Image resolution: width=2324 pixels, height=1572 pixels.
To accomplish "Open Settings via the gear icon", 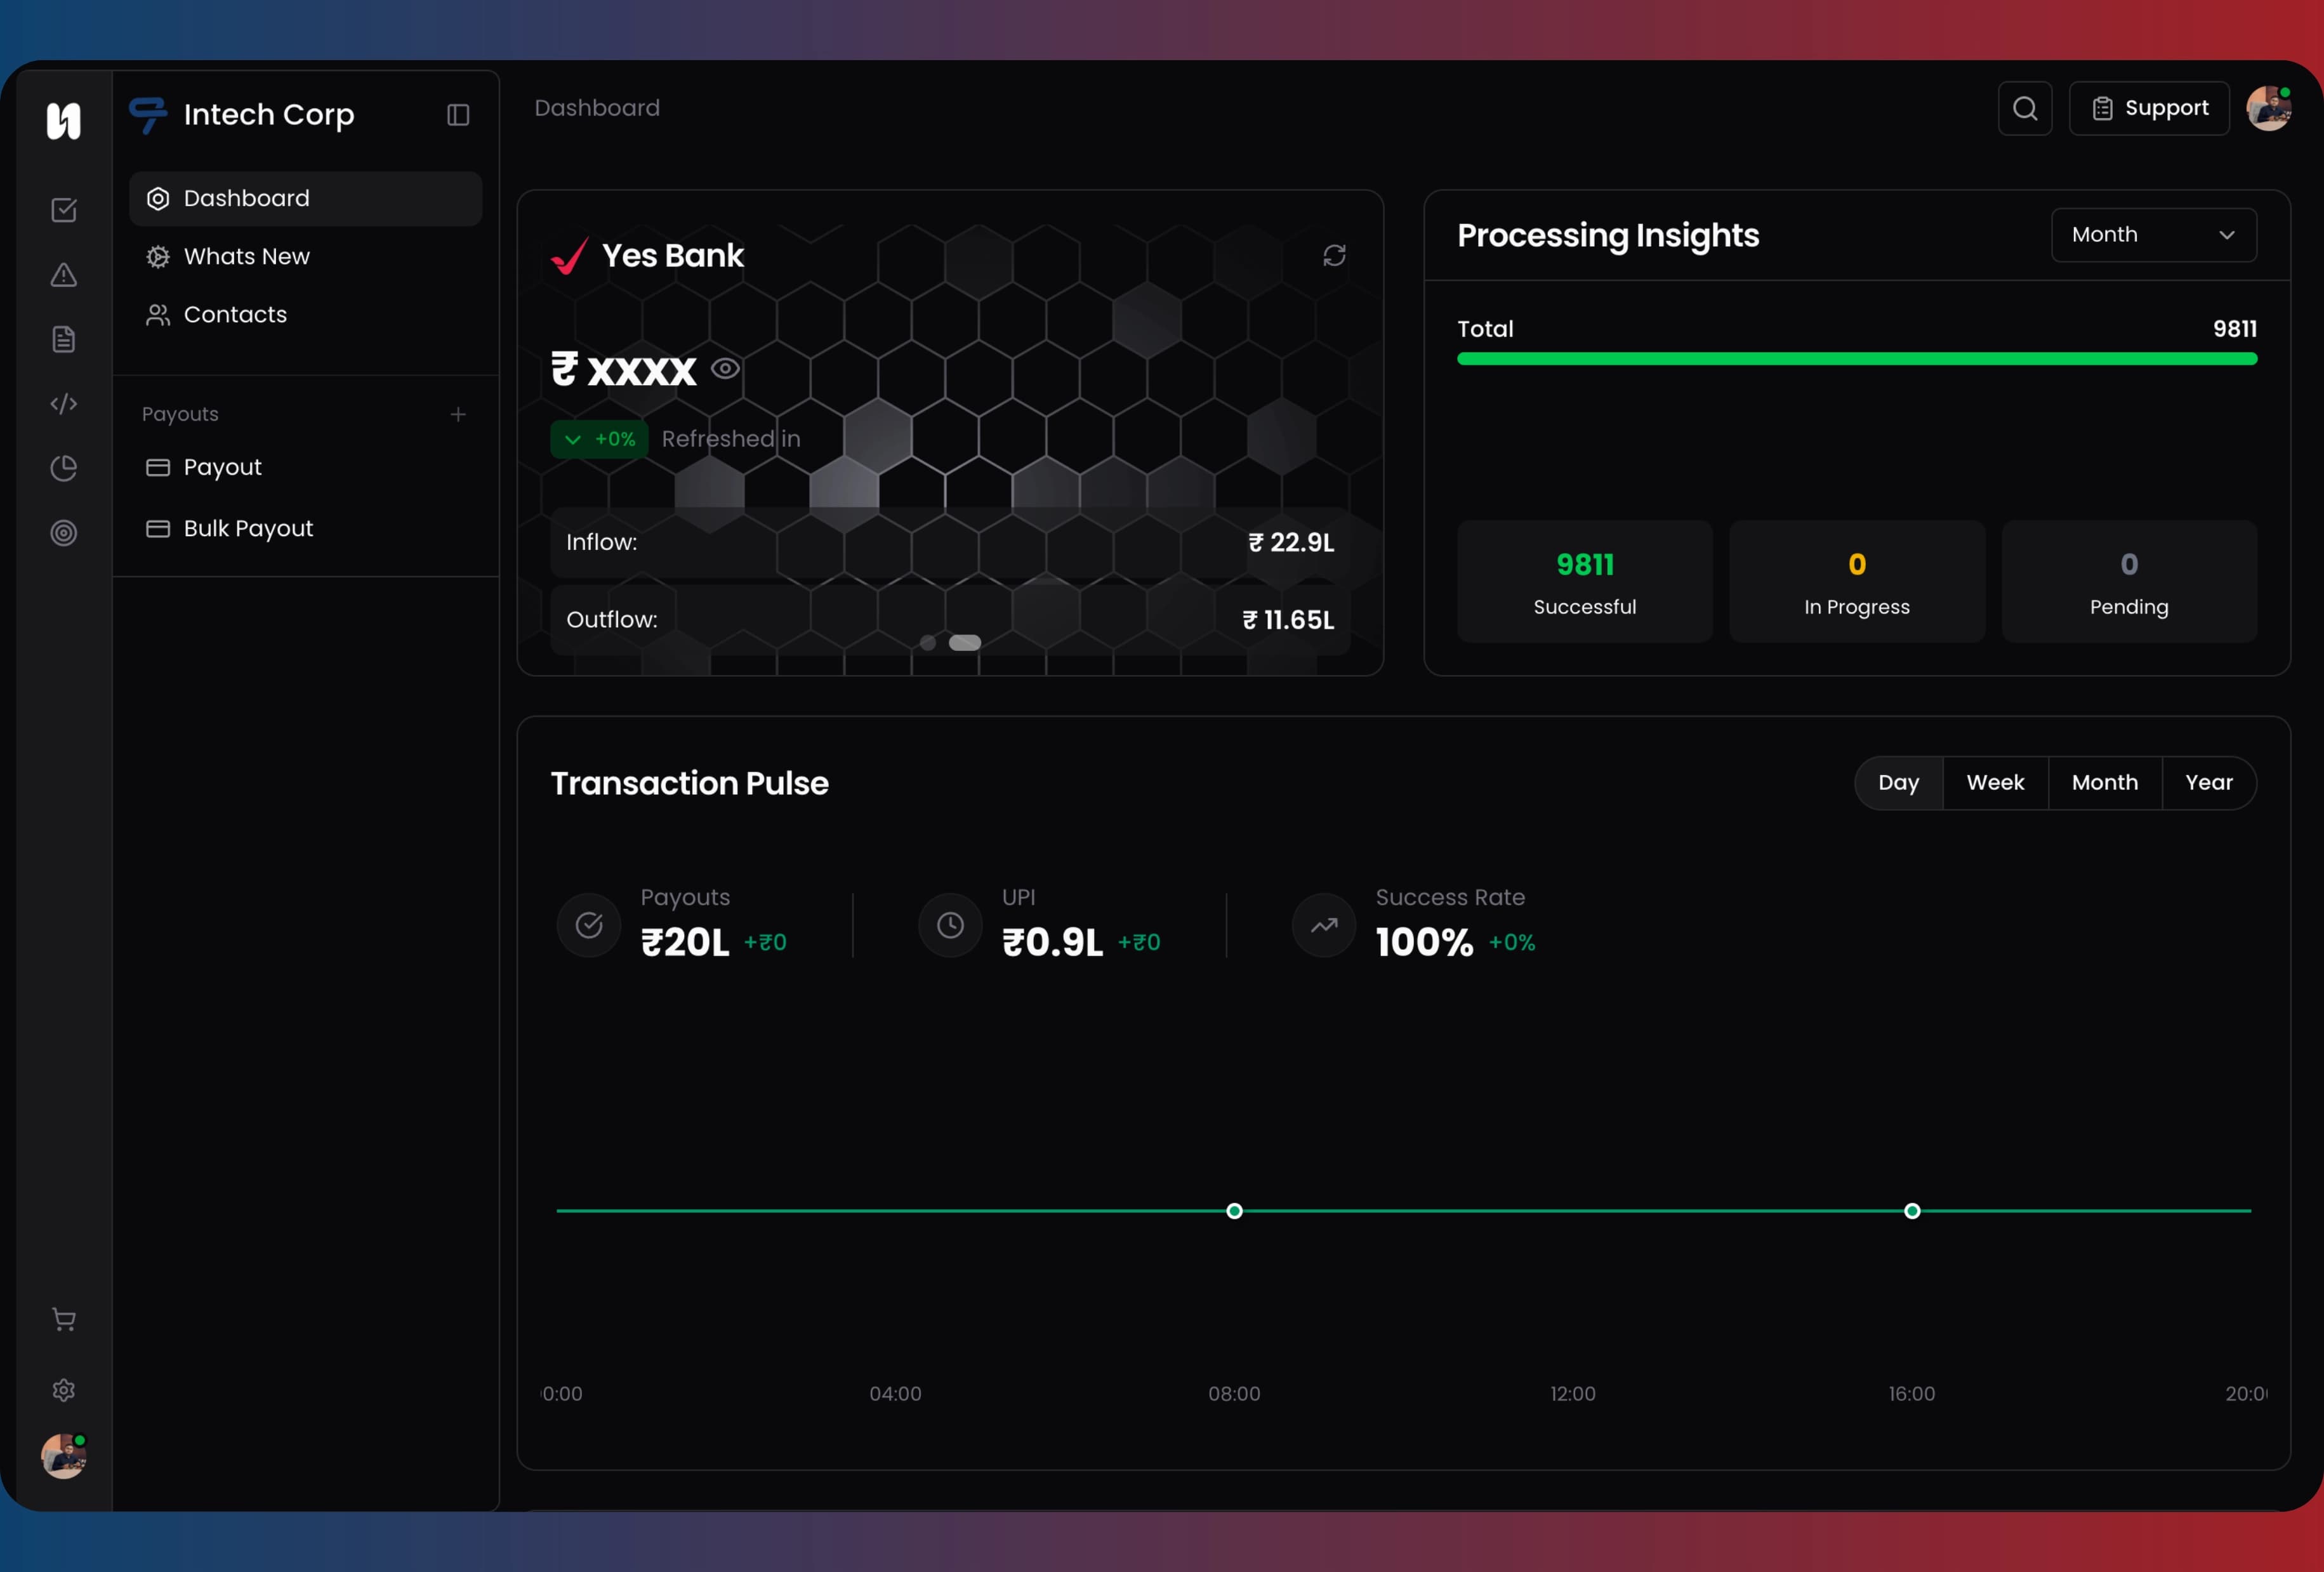I will tap(63, 1389).
